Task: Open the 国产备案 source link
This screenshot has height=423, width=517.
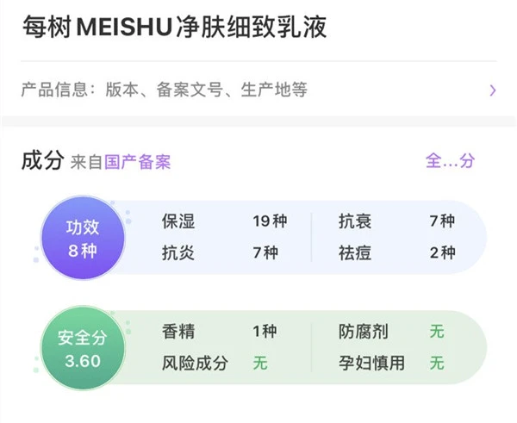Action: pyautogui.click(x=138, y=162)
